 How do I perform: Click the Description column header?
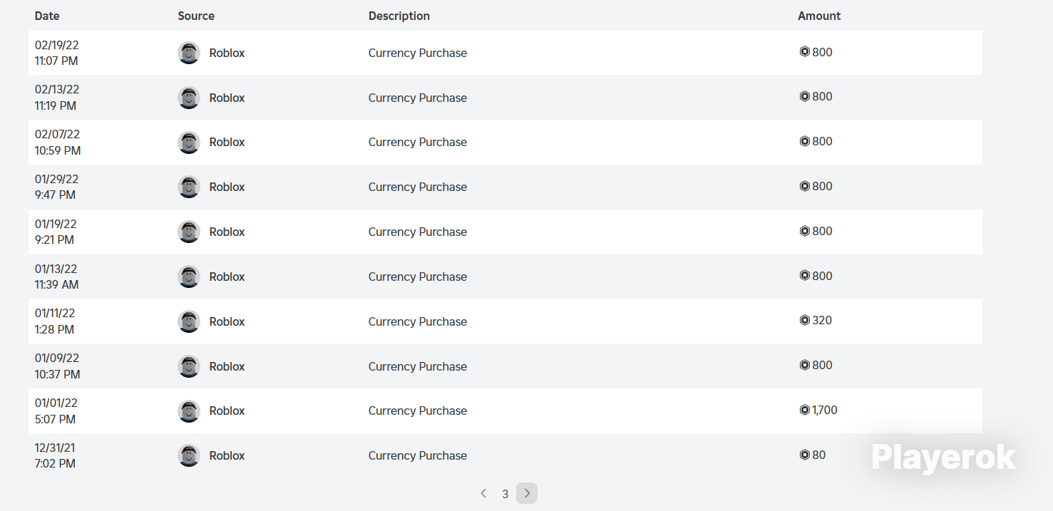(399, 16)
